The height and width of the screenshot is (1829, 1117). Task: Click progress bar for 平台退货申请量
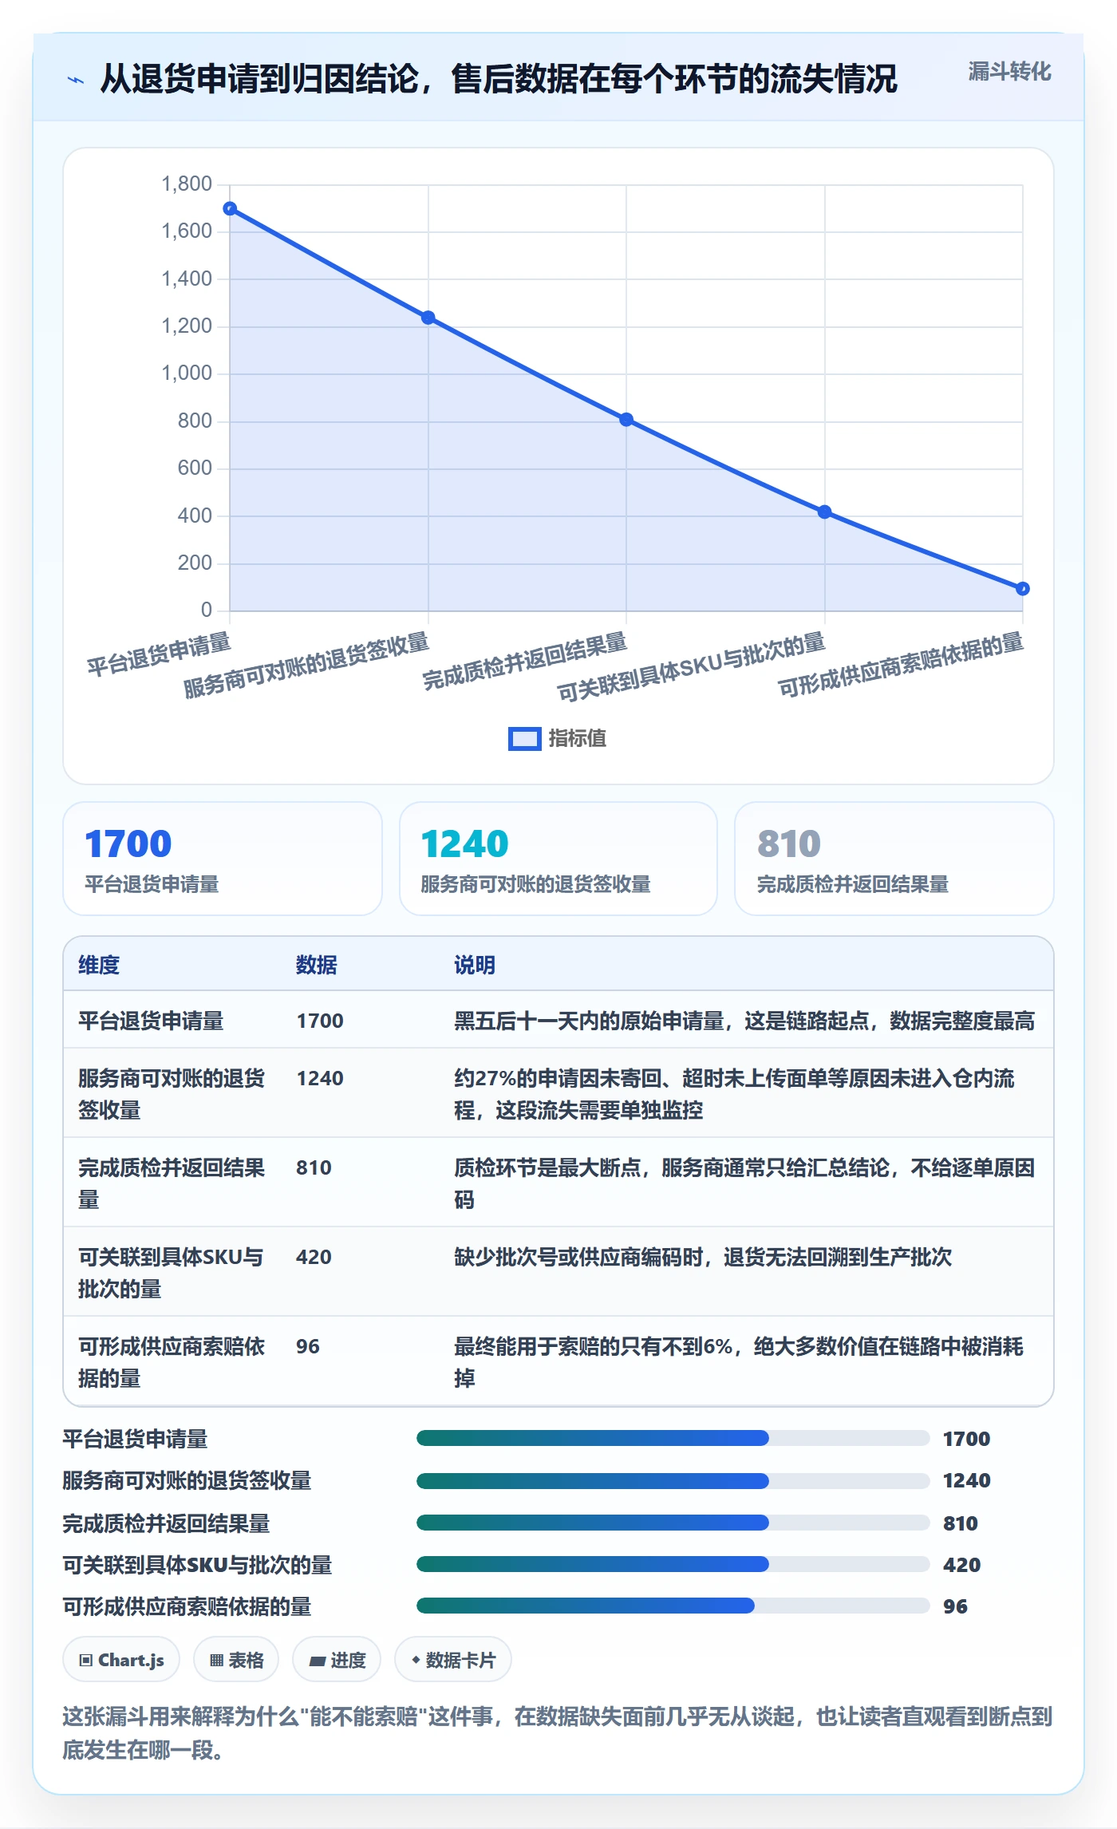pyautogui.click(x=673, y=1439)
